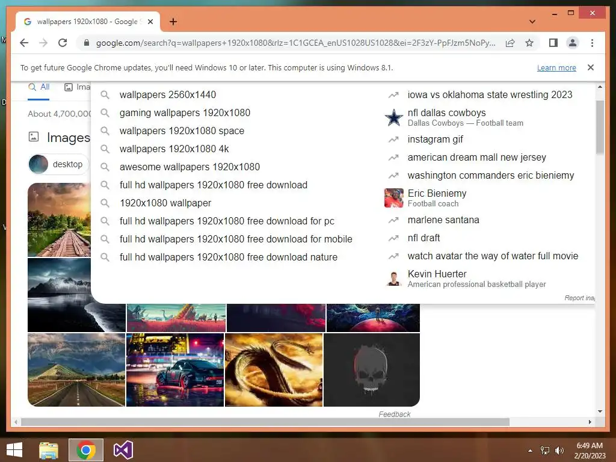This screenshot has width=616, height=462.
Task: Select trending search instagram gif
Action: click(x=436, y=140)
